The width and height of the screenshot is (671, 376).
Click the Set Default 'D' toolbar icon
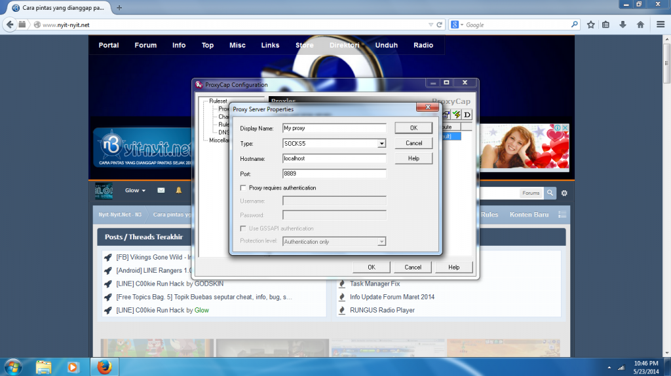point(467,114)
